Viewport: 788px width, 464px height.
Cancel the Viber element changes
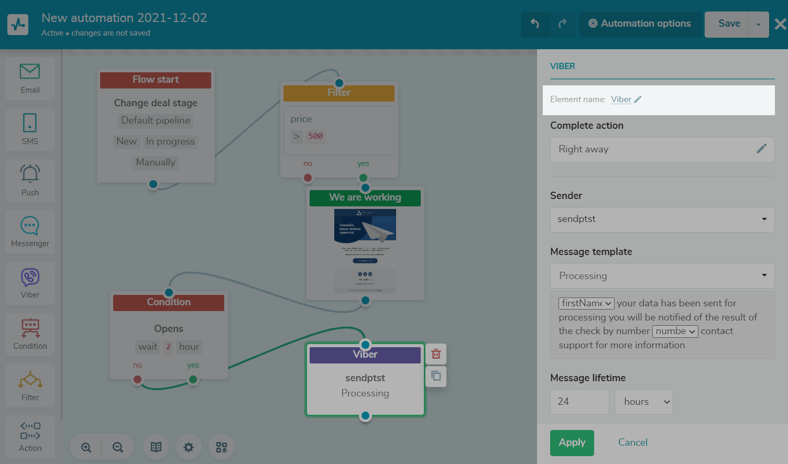633,443
